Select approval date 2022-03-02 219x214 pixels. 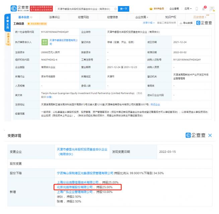(180, 52)
